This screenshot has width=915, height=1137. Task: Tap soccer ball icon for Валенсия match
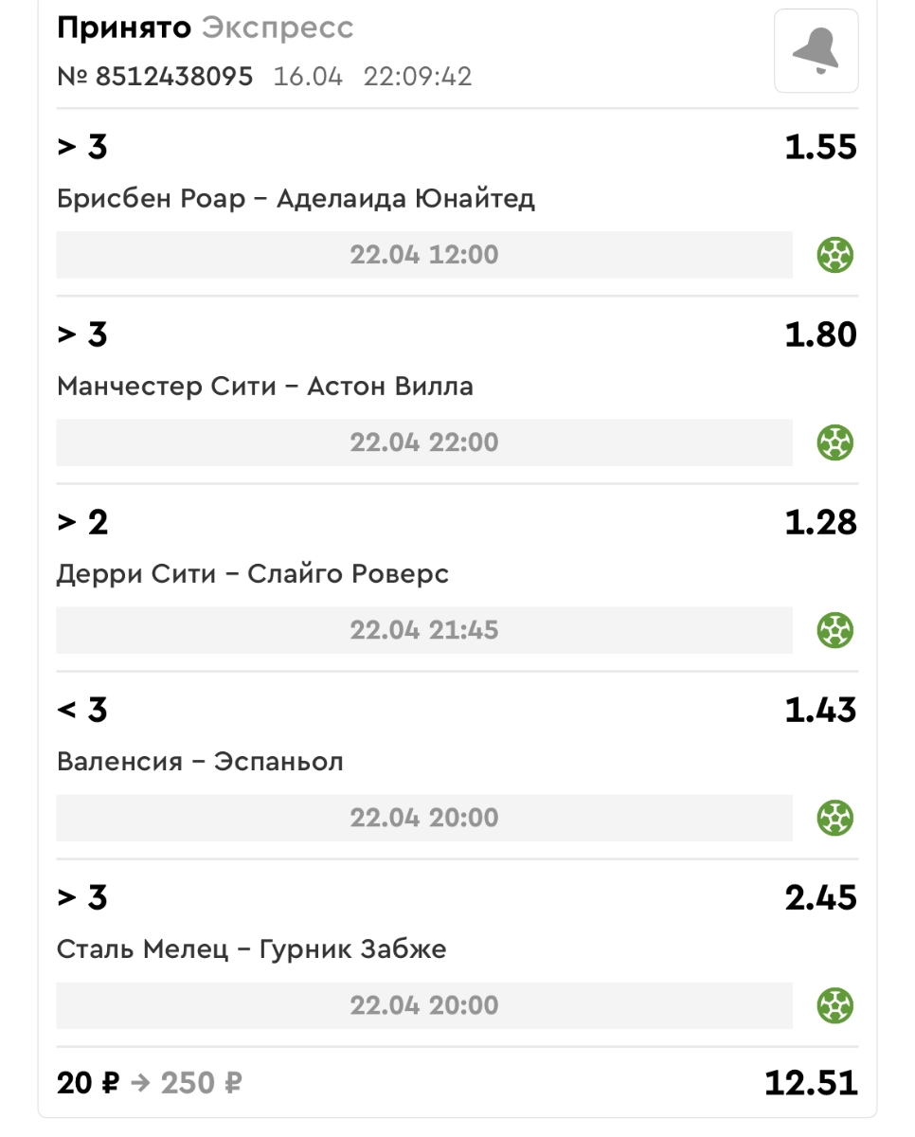[835, 818]
